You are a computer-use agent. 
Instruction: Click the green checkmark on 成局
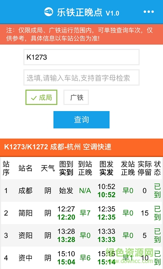[x=34, y=98]
